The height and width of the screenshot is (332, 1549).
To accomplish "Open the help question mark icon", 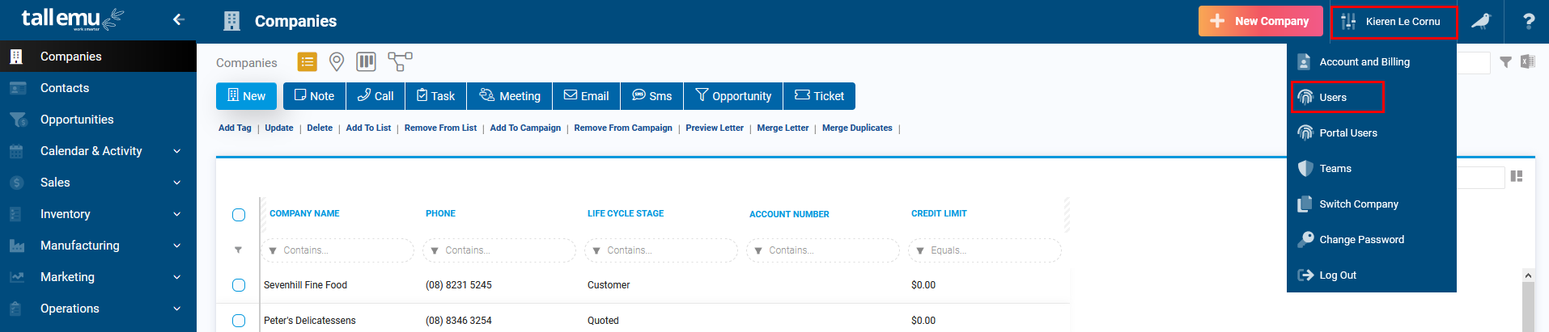I will pyautogui.click(x=1528, y=21).
